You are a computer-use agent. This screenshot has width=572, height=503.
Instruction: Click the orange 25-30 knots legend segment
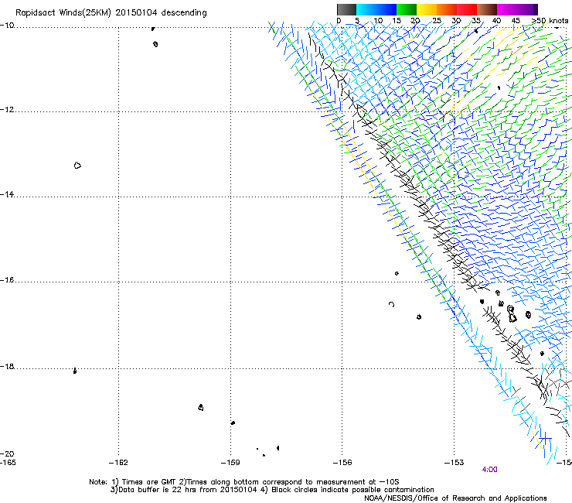pyautogui.click(x=447, y=9)
